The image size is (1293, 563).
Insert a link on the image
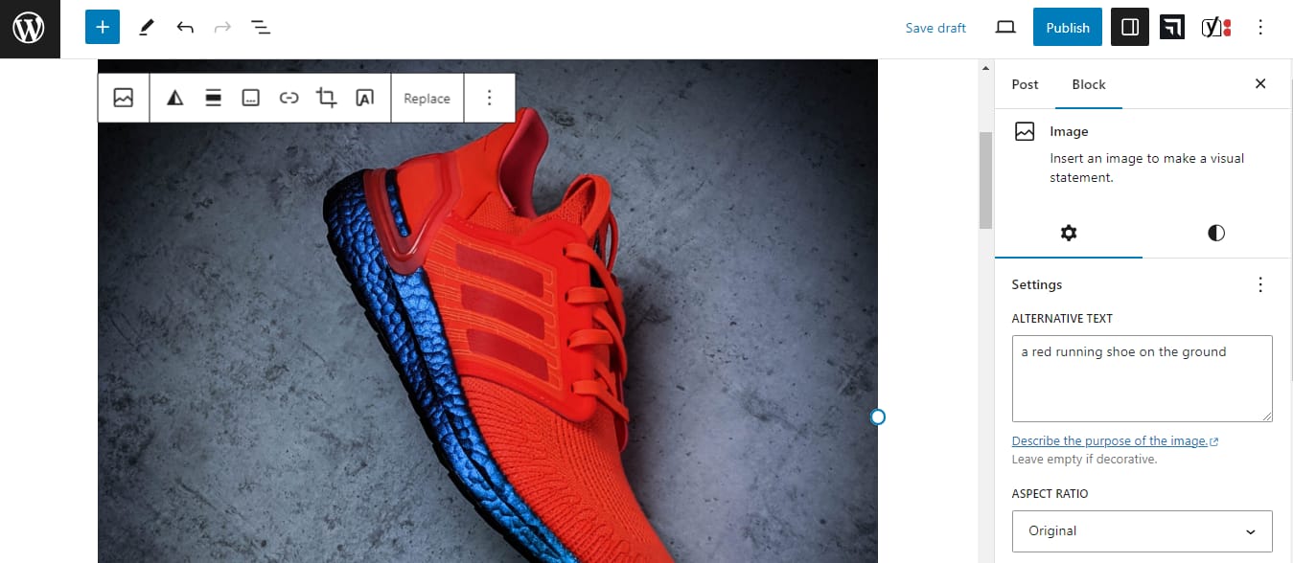[x=289, y=98]
